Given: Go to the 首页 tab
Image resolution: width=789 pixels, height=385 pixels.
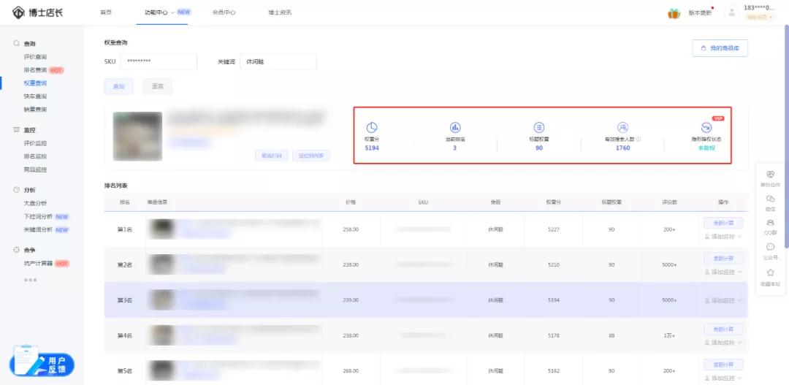Looking at the screenshot, I should (x=106, y=12).
